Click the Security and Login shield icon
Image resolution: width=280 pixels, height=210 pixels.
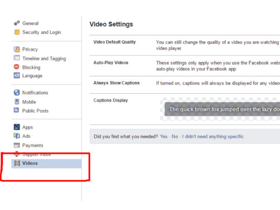tap(17, 32)
